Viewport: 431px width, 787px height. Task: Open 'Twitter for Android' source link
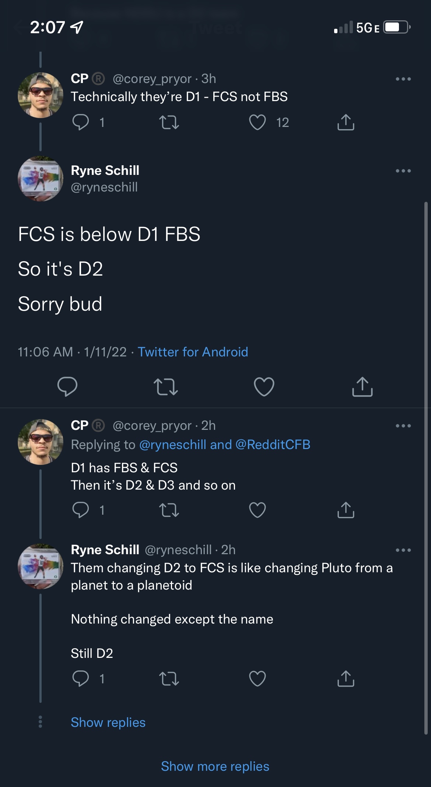tap(193, 352)
